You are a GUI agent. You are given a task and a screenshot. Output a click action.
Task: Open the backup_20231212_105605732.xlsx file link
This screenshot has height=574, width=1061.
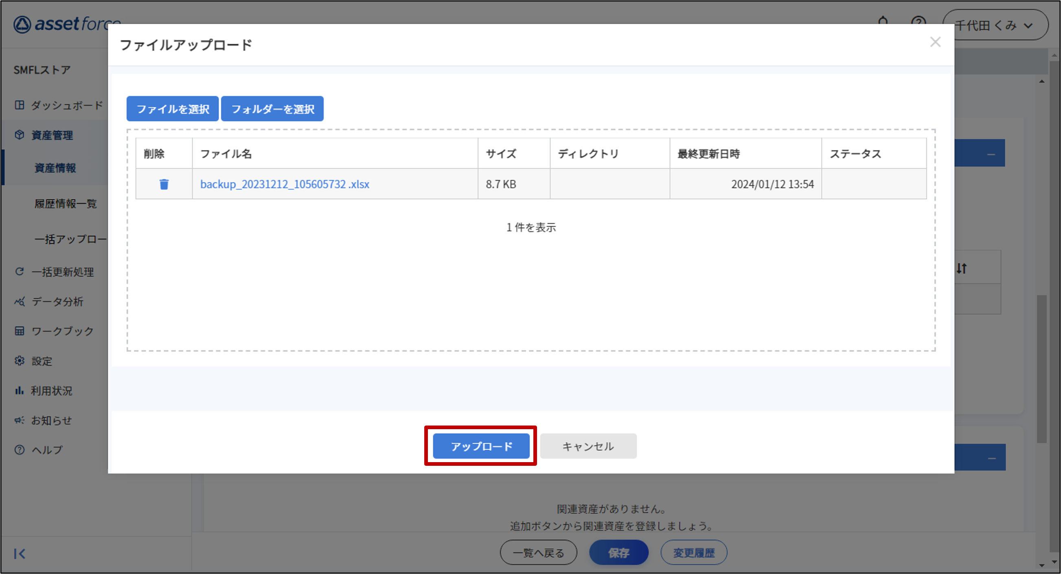tap(284, 184)
